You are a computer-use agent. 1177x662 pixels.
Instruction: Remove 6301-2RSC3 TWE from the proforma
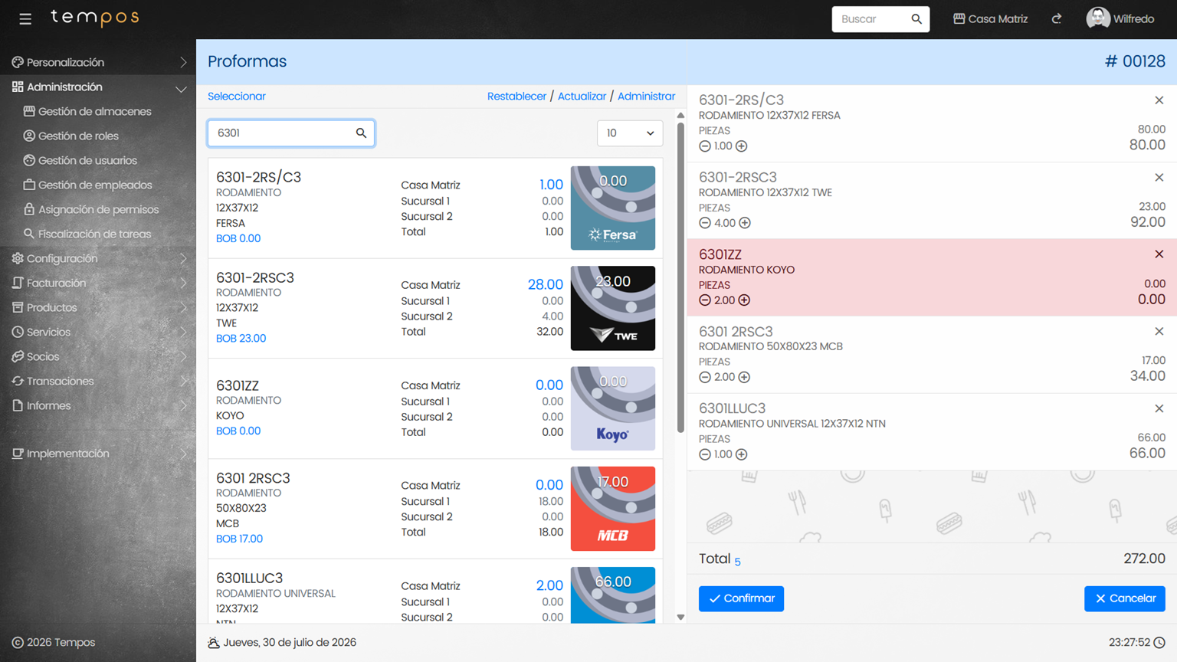click(x=1159, y=177)
